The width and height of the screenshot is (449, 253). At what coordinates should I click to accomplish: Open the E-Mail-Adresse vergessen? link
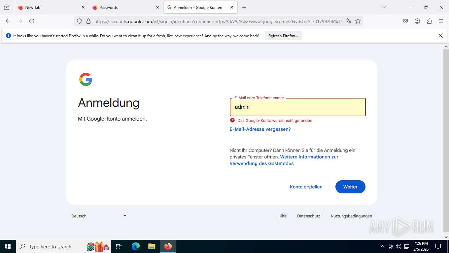click(x=260, y=129)
